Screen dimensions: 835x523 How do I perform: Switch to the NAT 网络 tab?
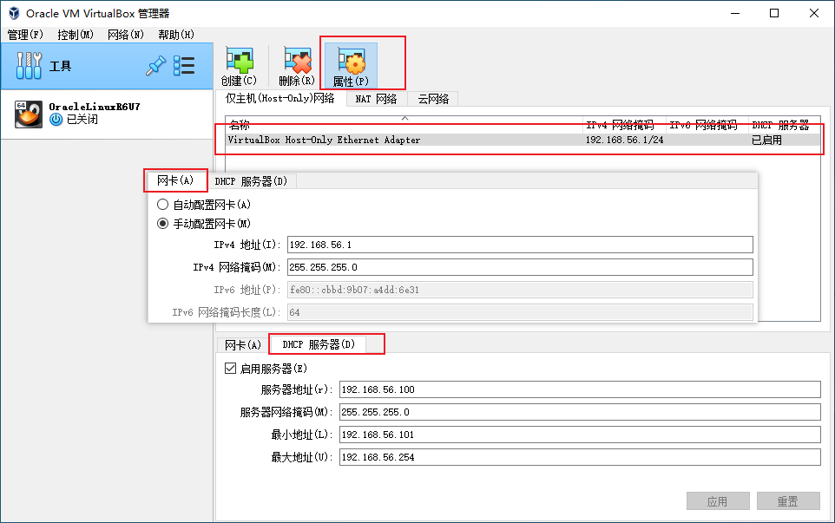(376, 99)
